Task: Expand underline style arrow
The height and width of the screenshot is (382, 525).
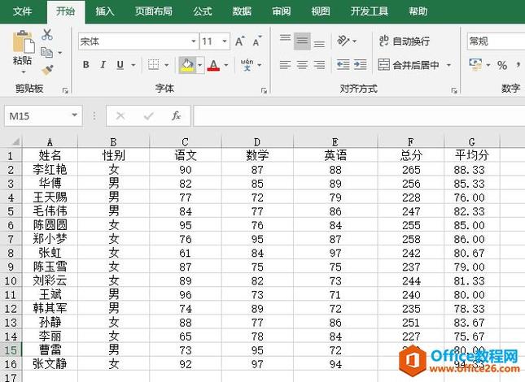Action: [x=133, y=65]
